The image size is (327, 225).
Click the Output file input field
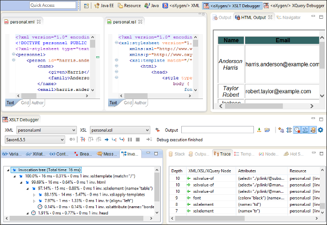click(217, 130)
